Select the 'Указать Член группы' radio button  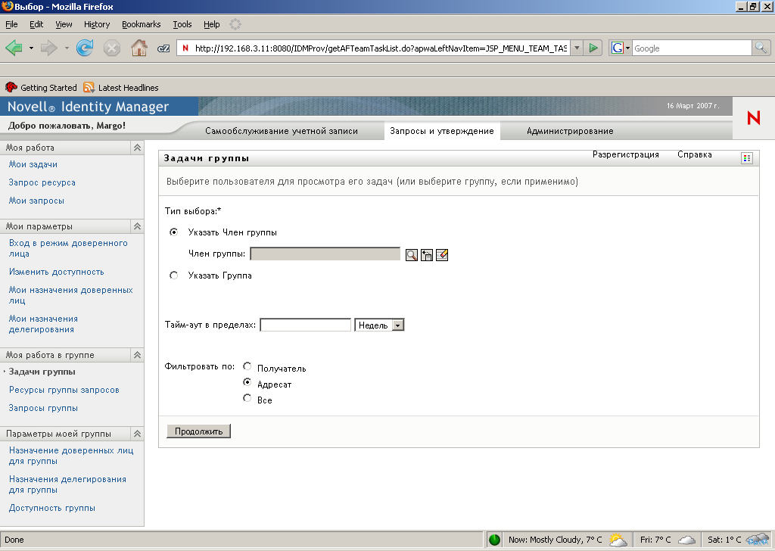[173, 232]
